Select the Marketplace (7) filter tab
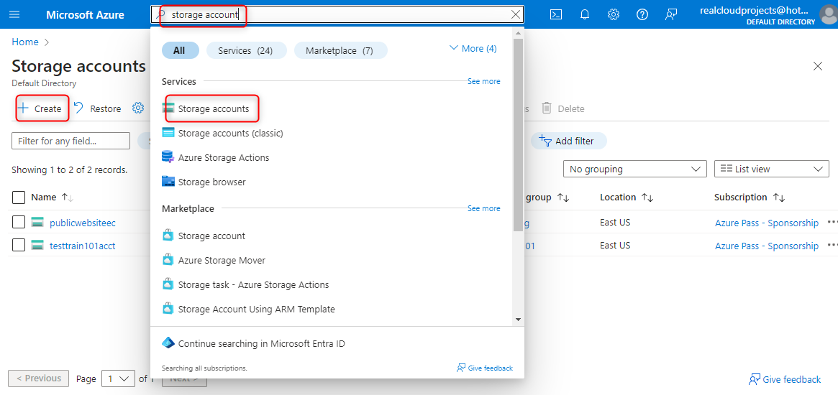This screenshot has height=395, width=838. (340, 50)
